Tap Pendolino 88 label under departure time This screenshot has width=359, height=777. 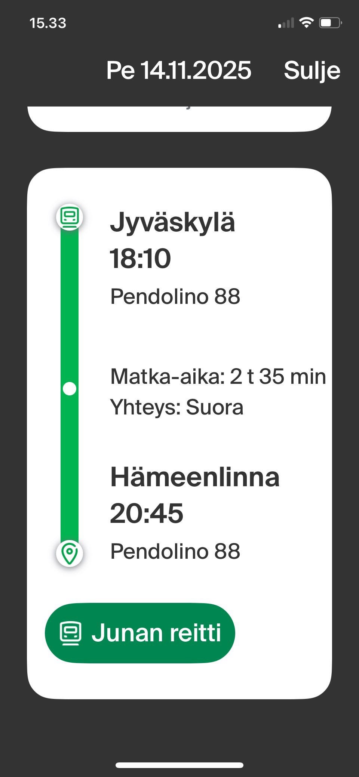(x=175, y=296)
